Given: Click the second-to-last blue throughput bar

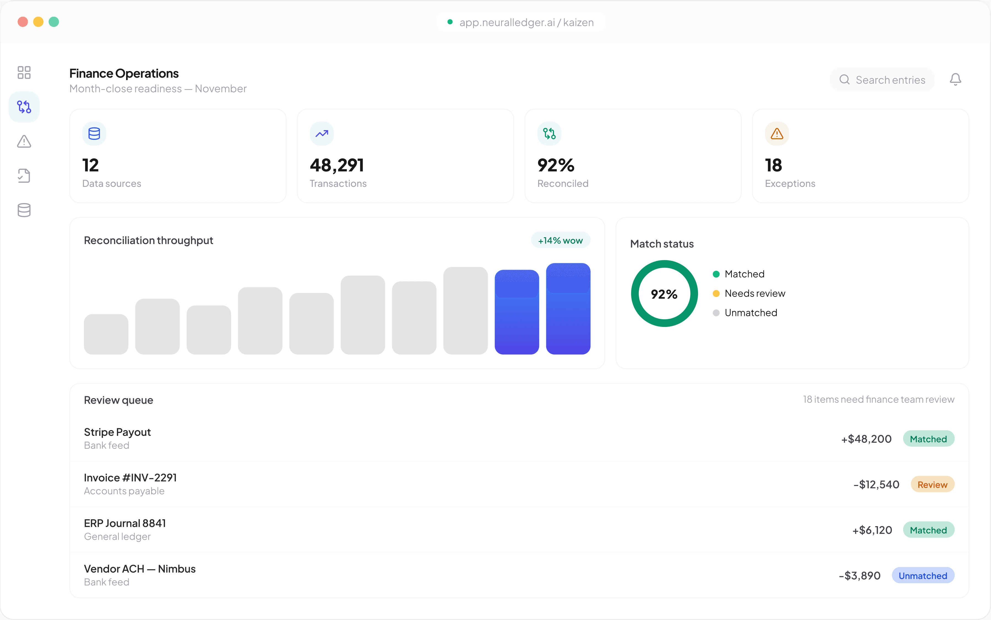Looking at the screenshot, I should click(x=517, y=312).
